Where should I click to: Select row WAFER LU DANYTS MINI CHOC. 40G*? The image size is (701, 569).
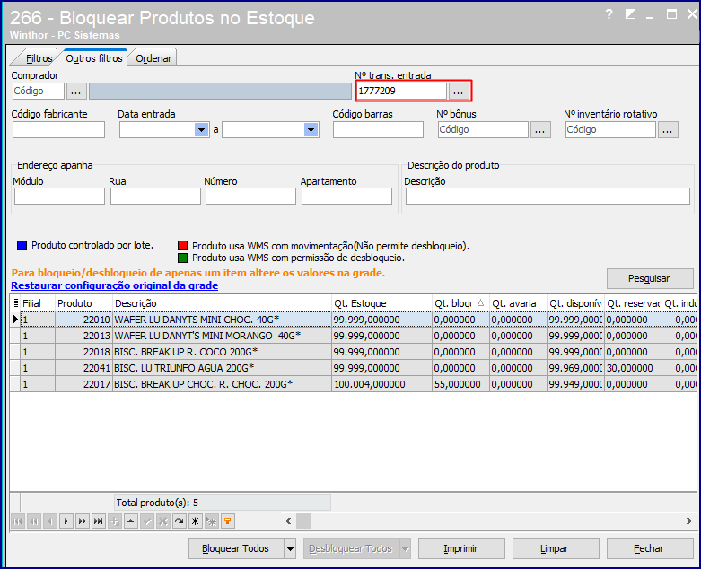click(x=353, y=320)
